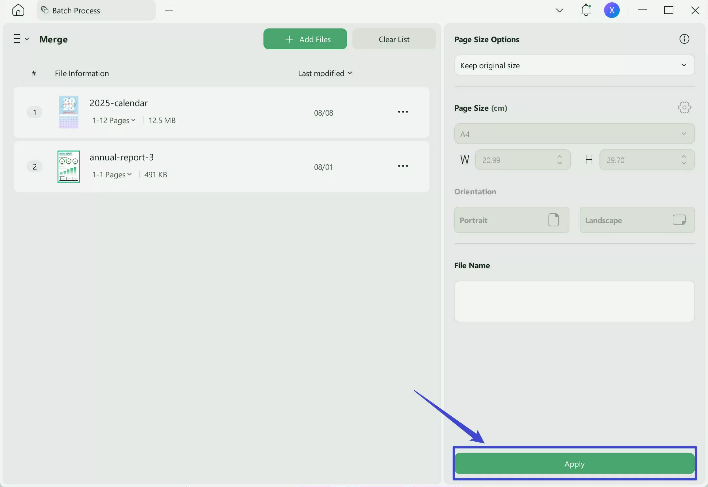Open more options for 2025-calendar
This screenshot has width=708, height=487.
[403, 112]
